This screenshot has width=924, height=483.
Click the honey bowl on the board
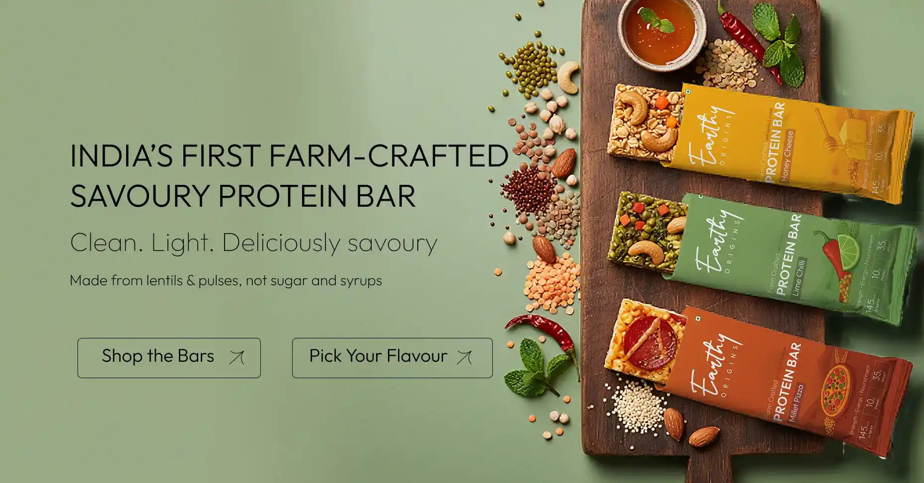click(661, 32)
